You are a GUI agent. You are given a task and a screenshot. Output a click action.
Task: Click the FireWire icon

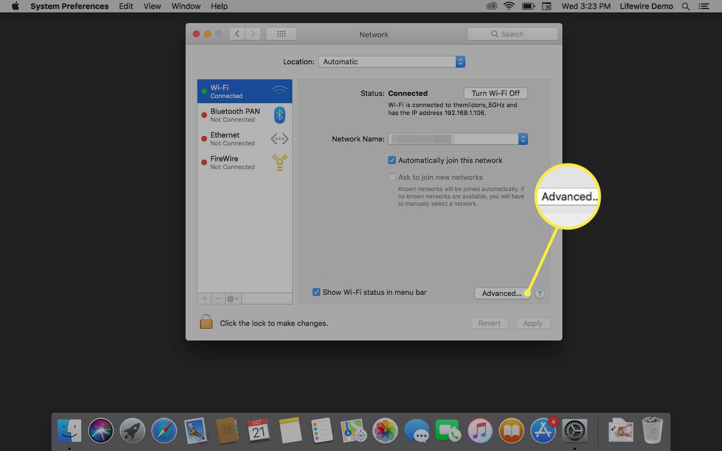(x=280, y=162)
